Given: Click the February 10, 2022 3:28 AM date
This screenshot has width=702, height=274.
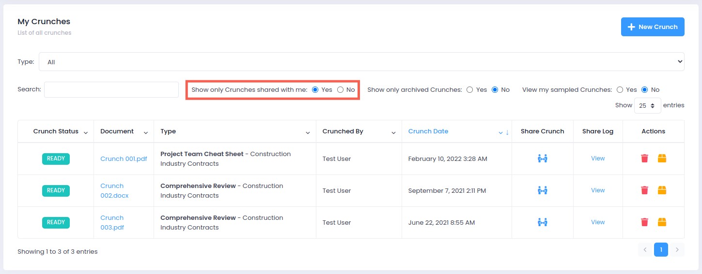Looking at the screenshot, I should click(x=448, y=159).
